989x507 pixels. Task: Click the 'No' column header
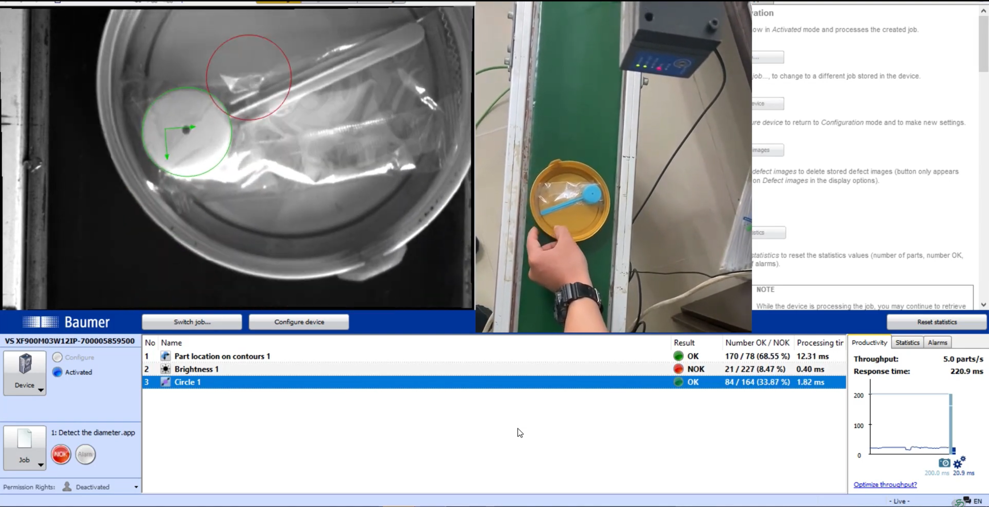(150, 342)
